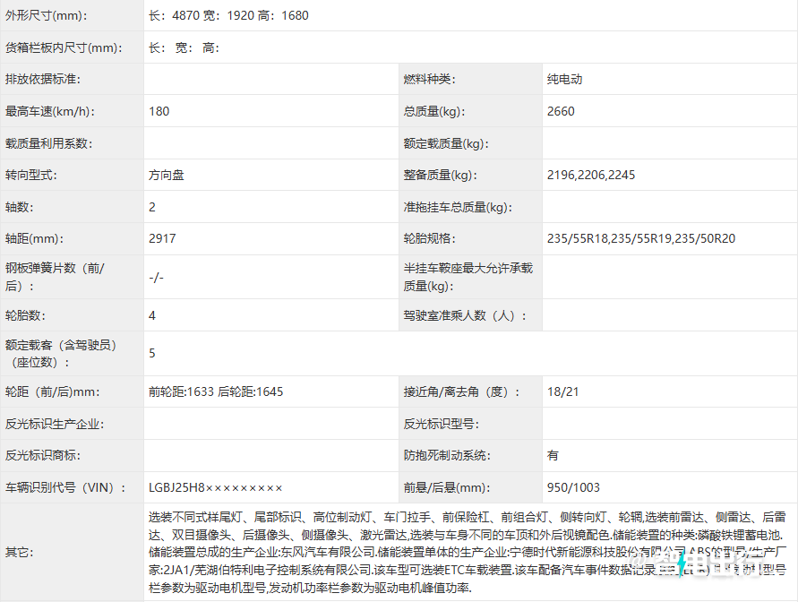Viewport: 798px width, 602px height.
Task: Select the dimensions value 长：4870 宽：1920 高：1680
Action: click(x=228, y=16)
